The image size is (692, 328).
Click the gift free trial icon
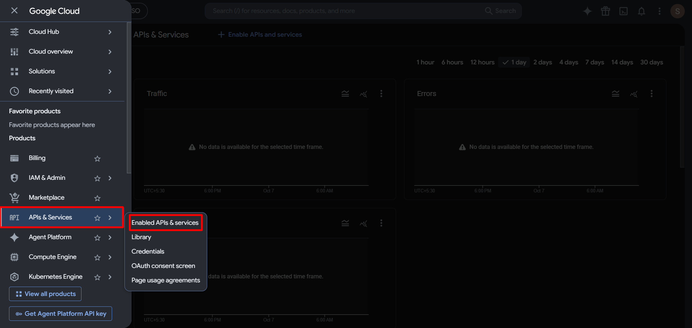click(605, 11)
